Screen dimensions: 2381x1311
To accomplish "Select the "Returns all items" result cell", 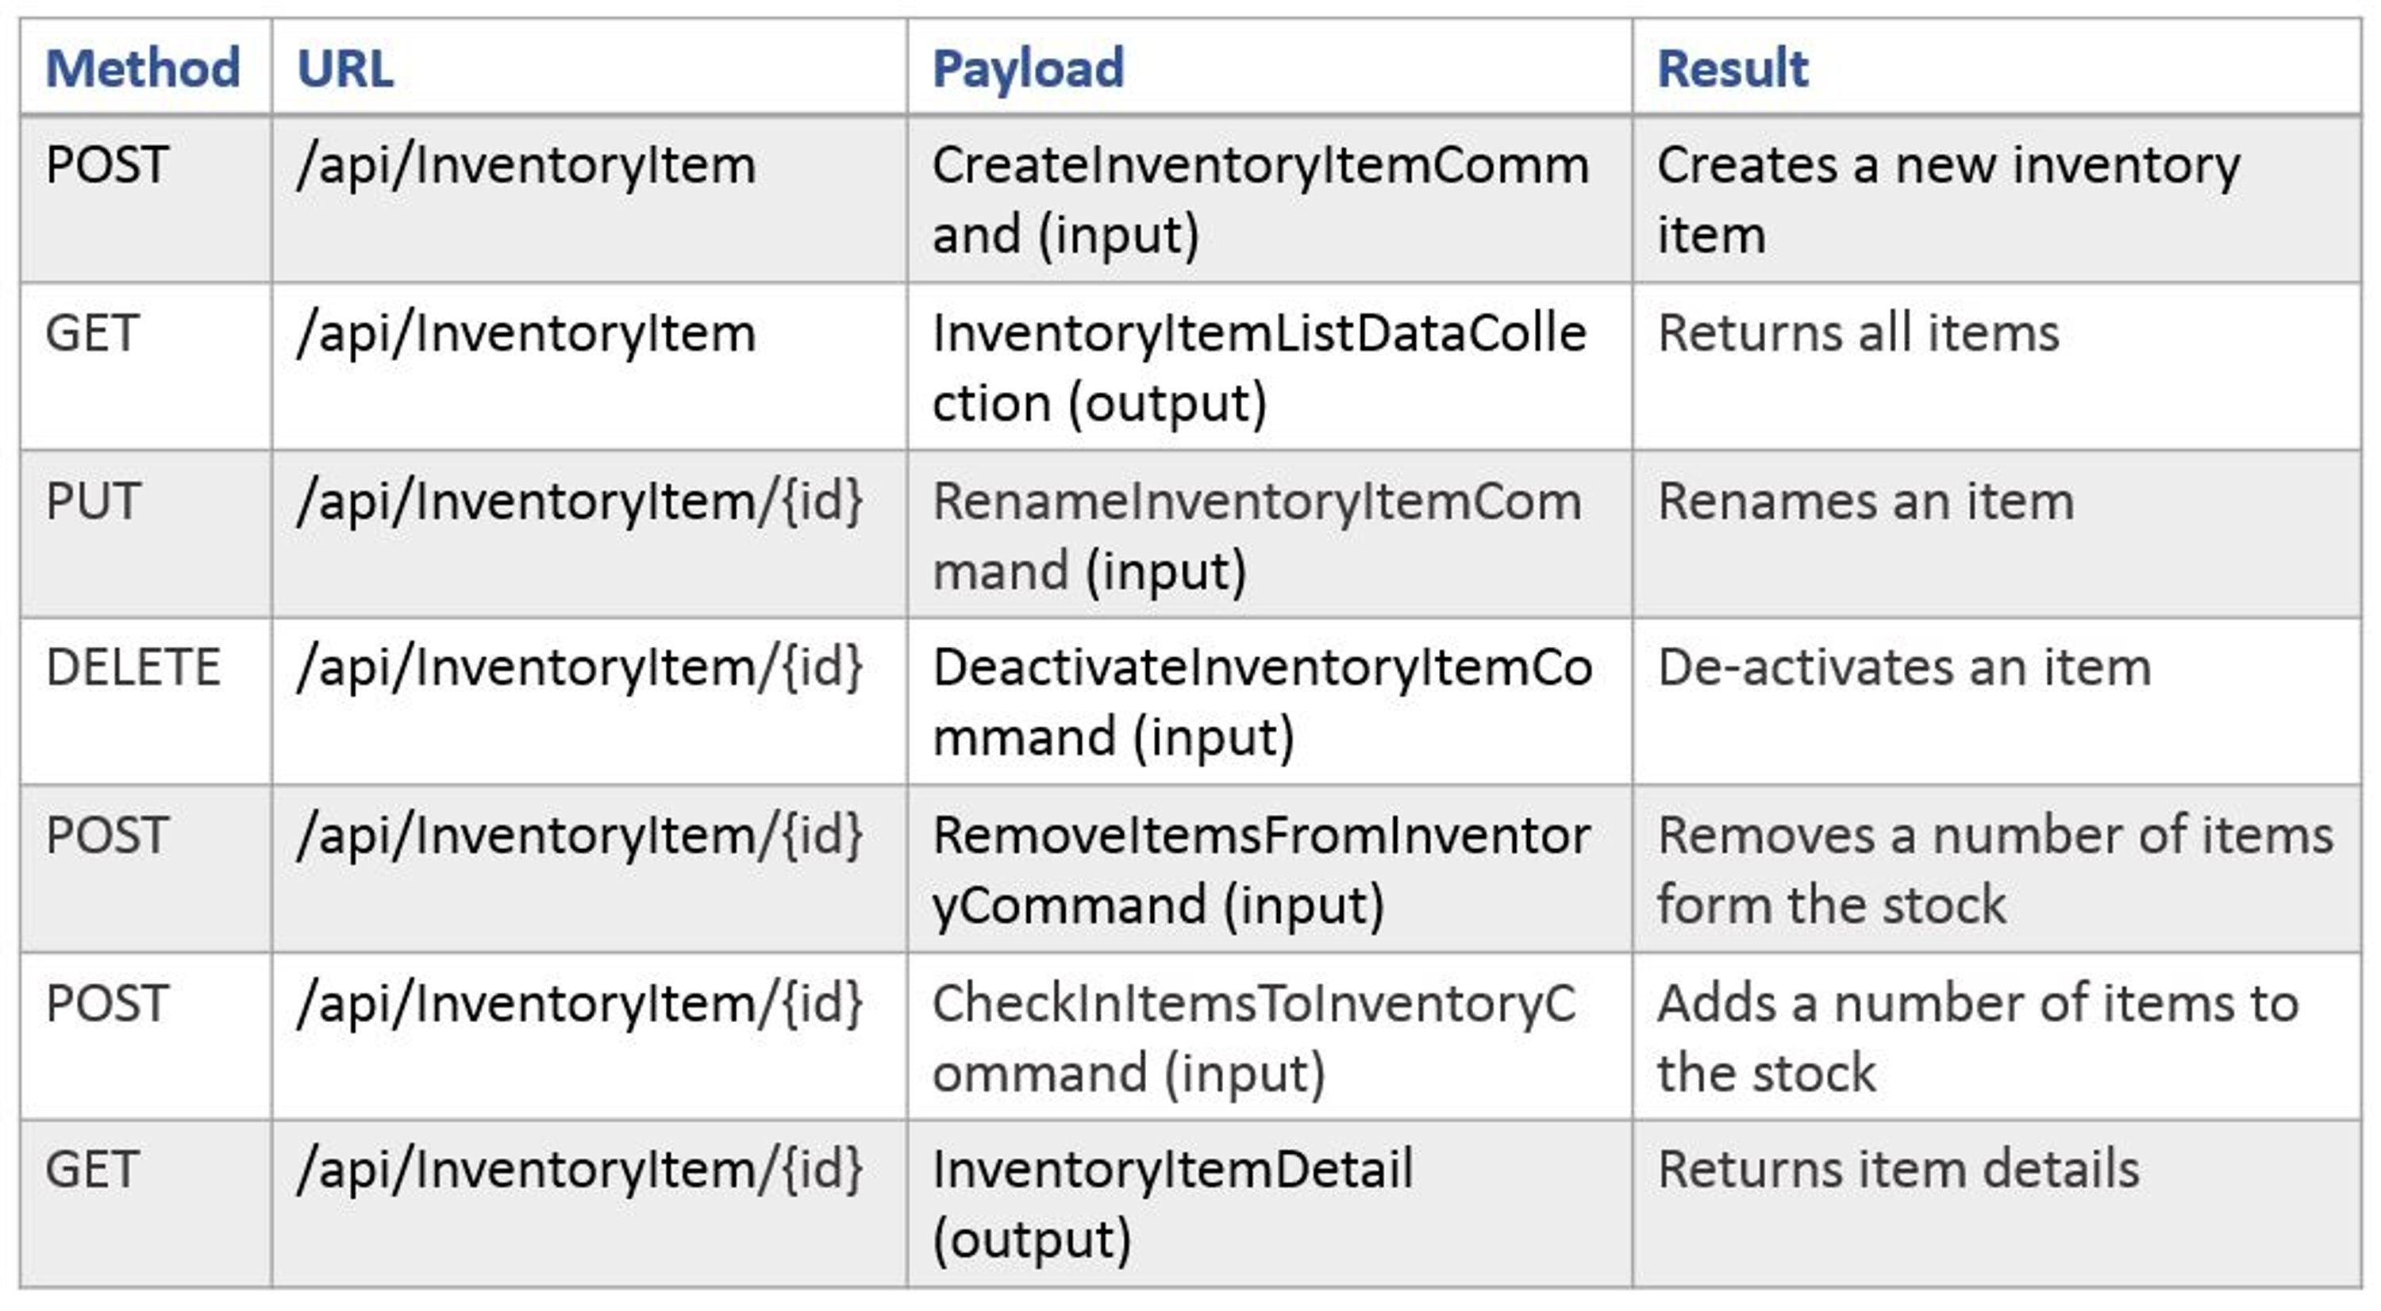I will click(1858, 333).
